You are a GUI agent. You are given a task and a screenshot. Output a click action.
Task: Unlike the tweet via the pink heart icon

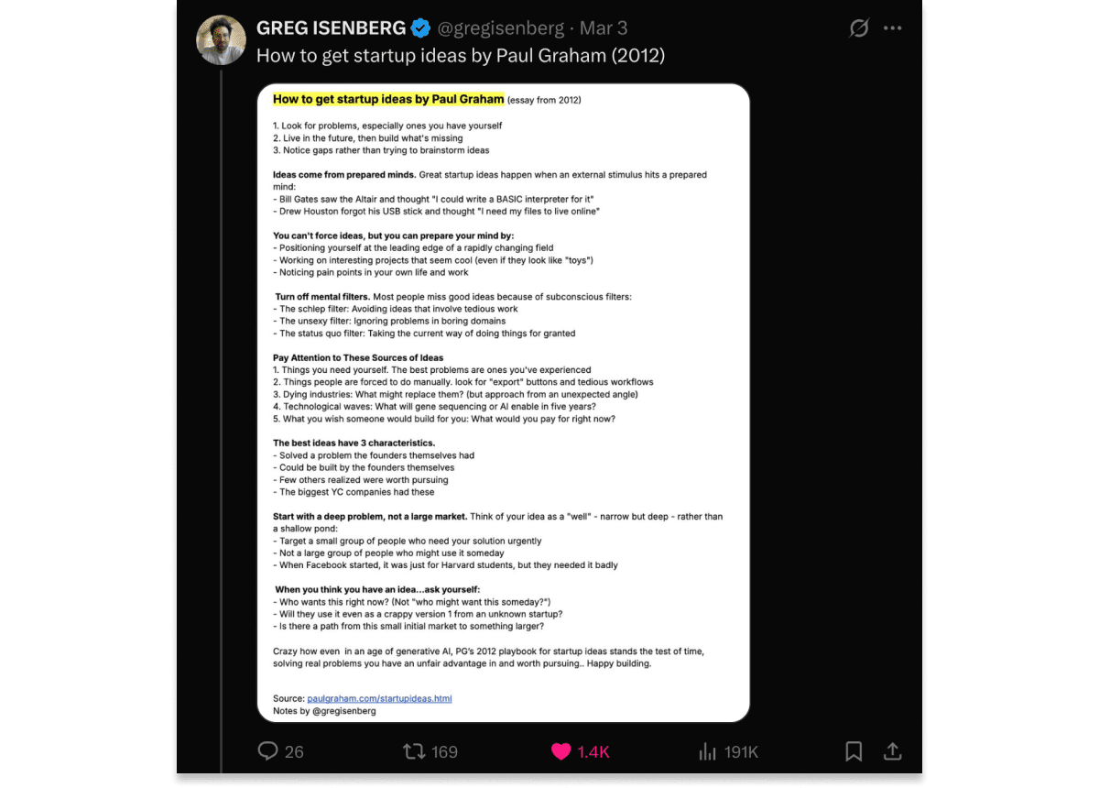[x=560, y=751]
